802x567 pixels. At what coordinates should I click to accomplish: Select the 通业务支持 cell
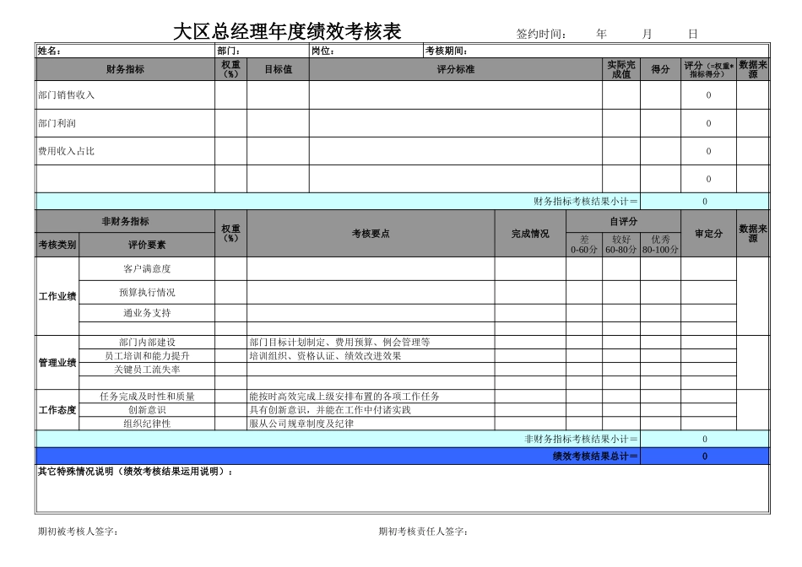(147, 313)
